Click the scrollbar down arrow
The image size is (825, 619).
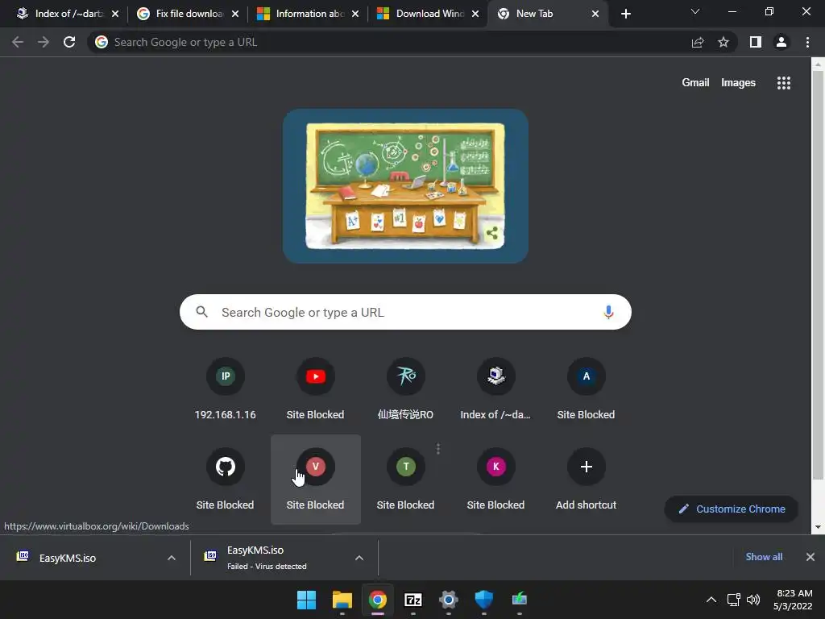(818, 526)
